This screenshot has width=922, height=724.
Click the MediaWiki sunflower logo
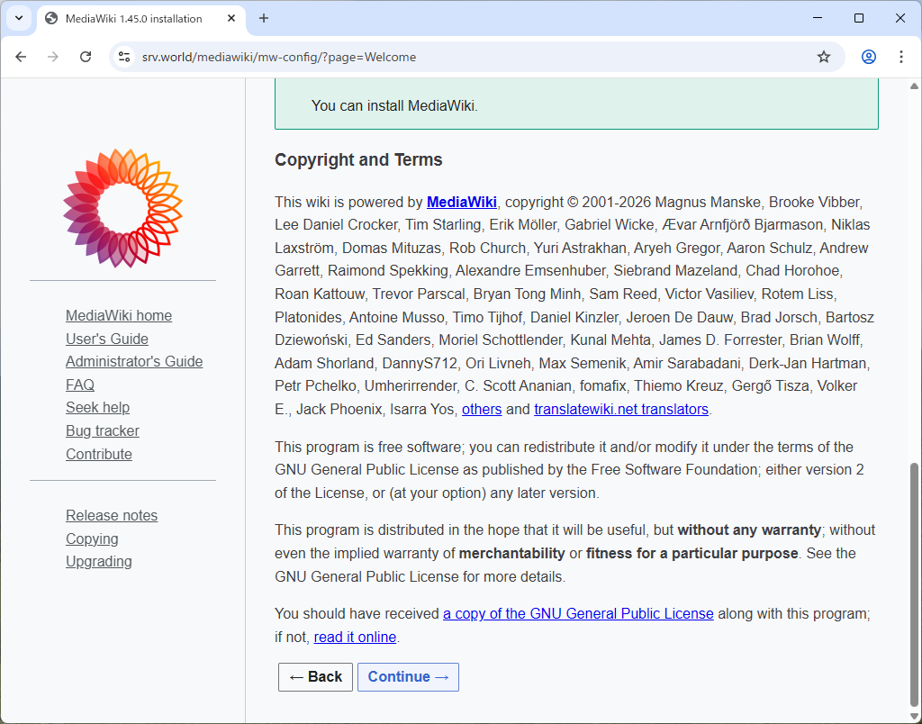(122, 208)
